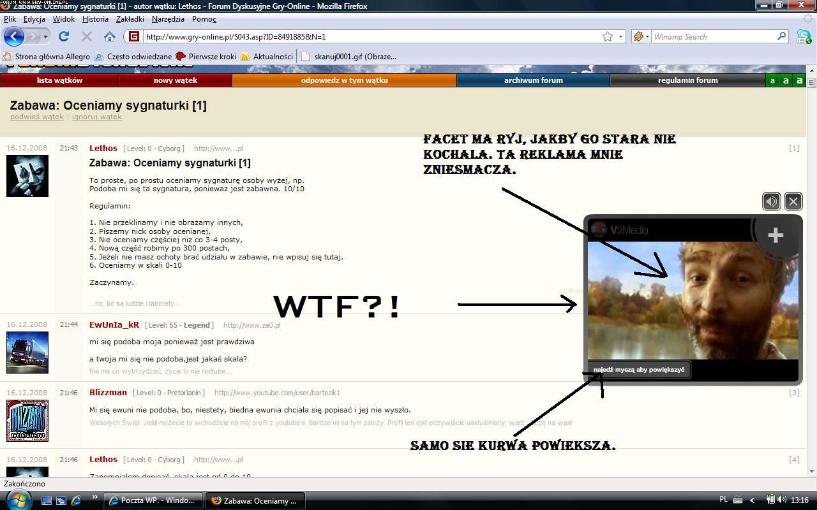The width and height of the screenshot is (817, 510).
Task: Open the regulamin forum tab
Action: 688,80
